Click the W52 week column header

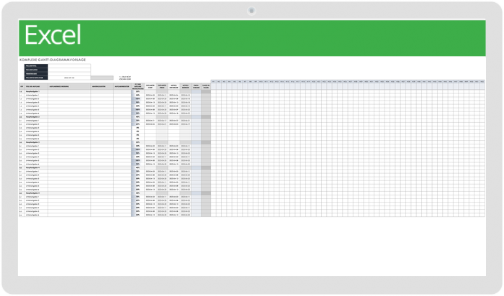(x=482, y=82)
